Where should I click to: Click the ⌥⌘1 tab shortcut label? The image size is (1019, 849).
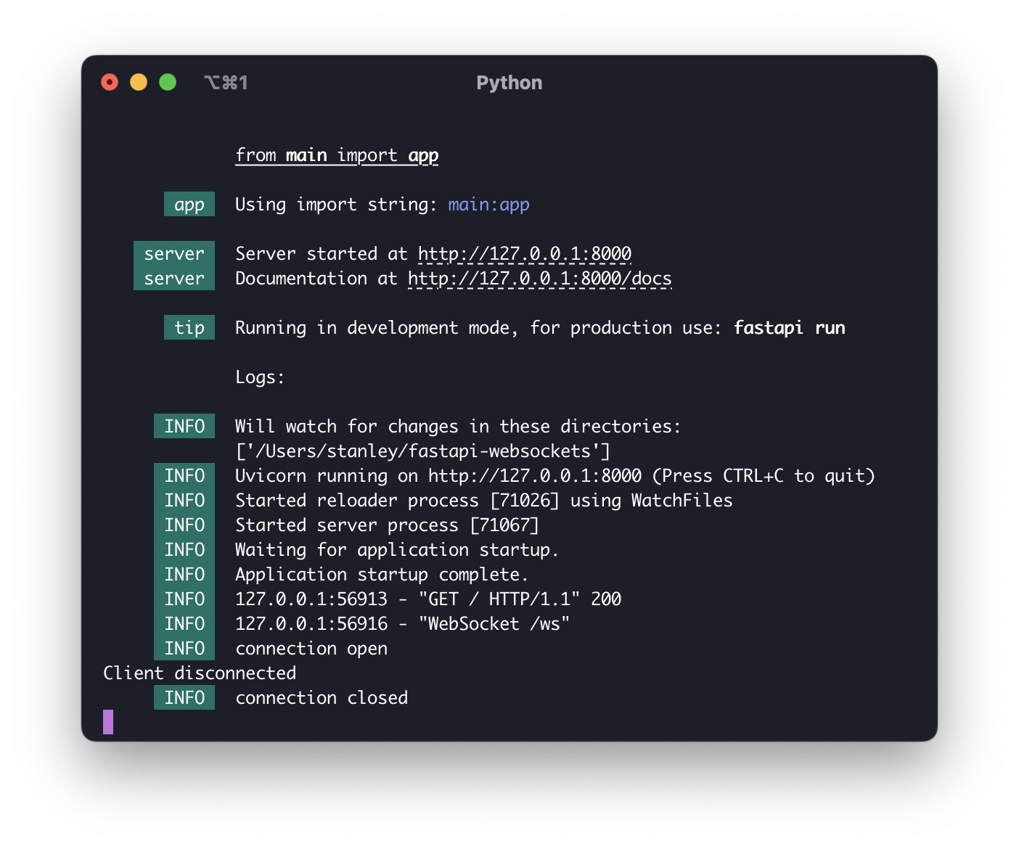pyautogui.click(x=226, y=82)
